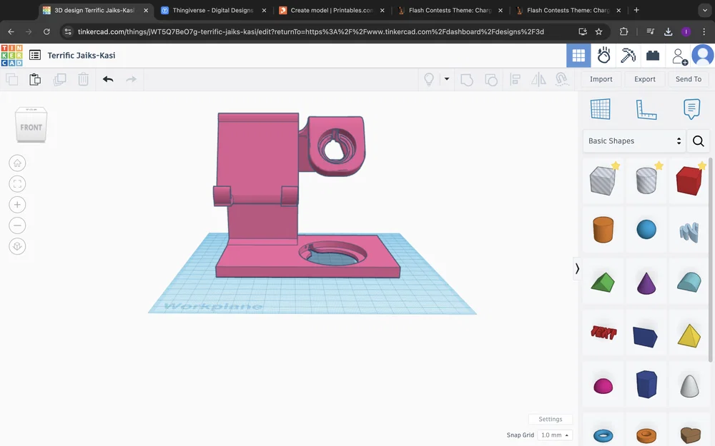Screen dimensions: 715x446
Task: Click the Mirror tool icon
Action: click(538, 80)
